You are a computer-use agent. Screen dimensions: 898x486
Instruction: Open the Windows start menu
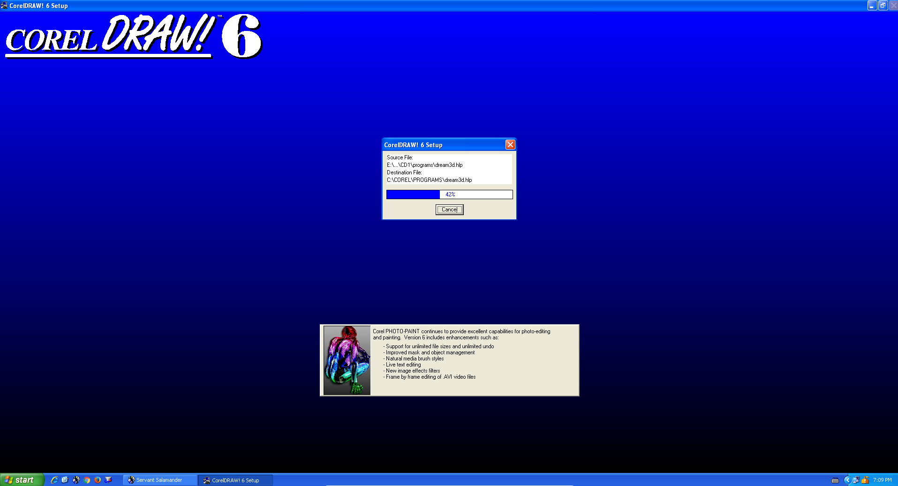[22, 480]
